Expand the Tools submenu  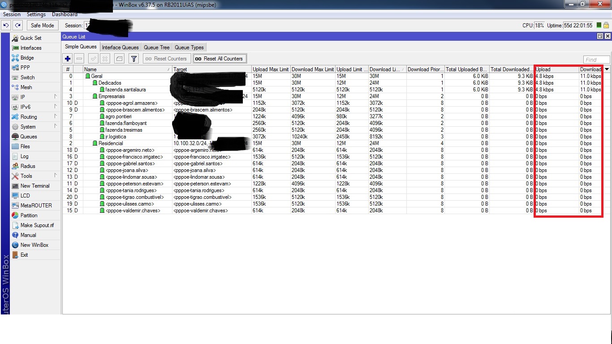tap(56, 176)
